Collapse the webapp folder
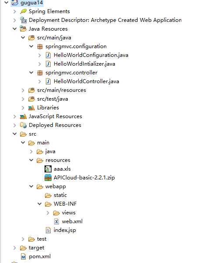The width and height of the screenshot is (197, 263). (31, 186)
